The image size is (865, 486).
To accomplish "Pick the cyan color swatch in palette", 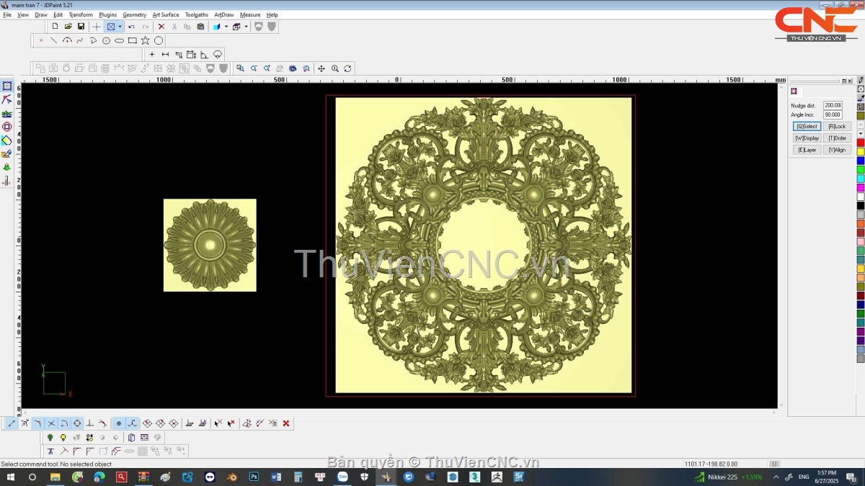I will point(861,179).
